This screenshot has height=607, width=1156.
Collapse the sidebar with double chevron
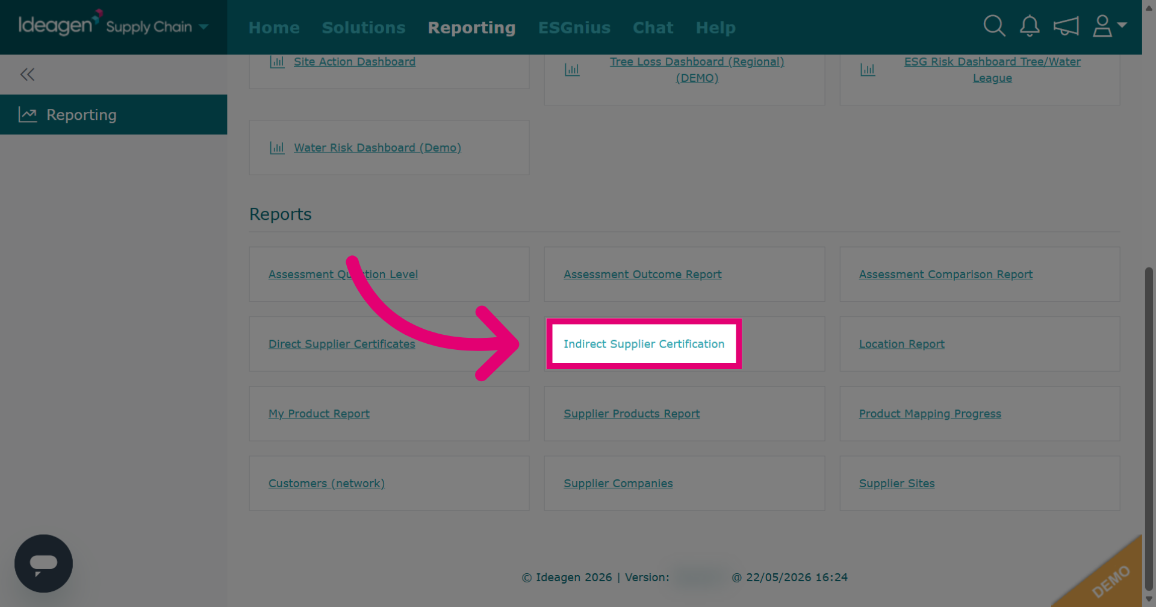(x=27, y=75)
